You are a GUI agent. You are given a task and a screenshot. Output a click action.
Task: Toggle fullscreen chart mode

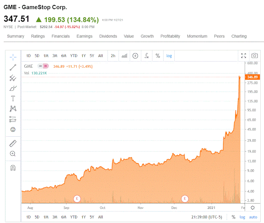(243, 56)
